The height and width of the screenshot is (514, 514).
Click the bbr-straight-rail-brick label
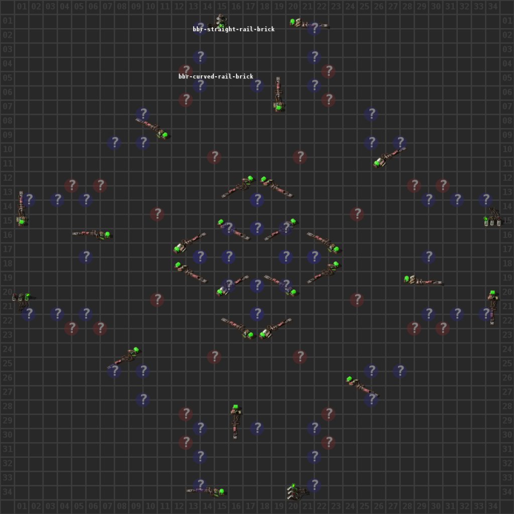click(233, 29)
